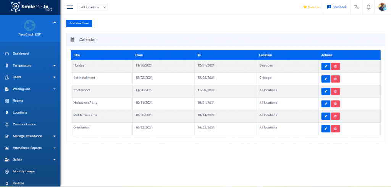The image size is (391, 187).
Task: Delete the Photoshoot event
Action: point(335,91)
